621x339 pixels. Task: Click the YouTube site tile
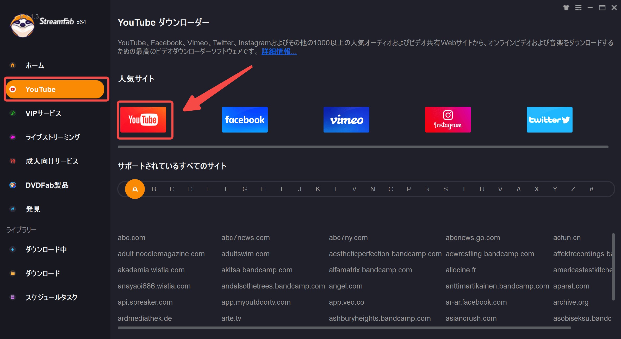[x=143, y=120]
